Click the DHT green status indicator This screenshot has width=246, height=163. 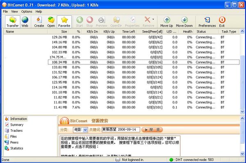[x=171, y=160]
